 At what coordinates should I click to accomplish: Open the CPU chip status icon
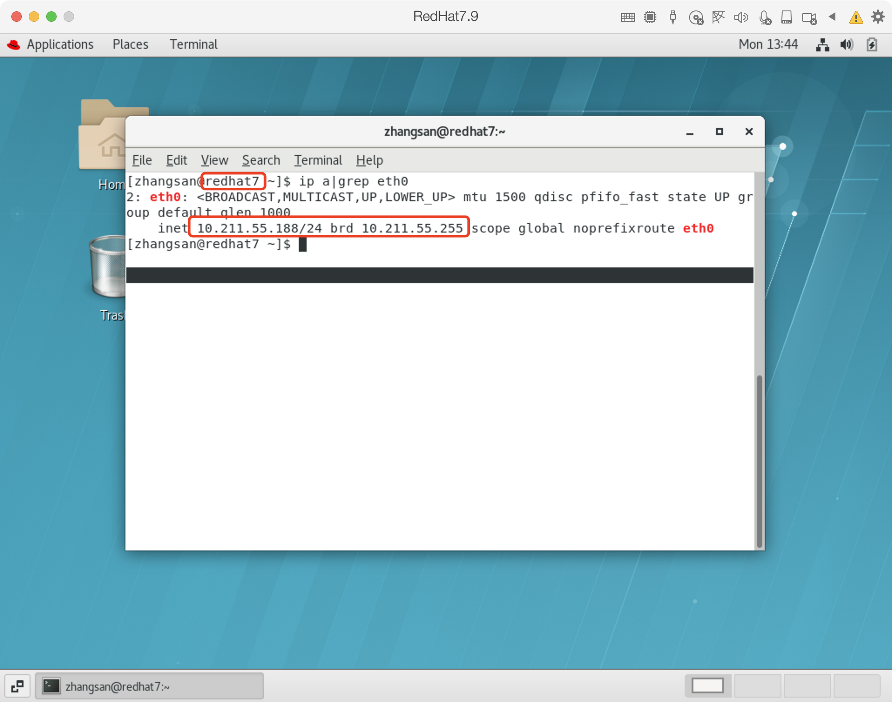coord(650,17)
